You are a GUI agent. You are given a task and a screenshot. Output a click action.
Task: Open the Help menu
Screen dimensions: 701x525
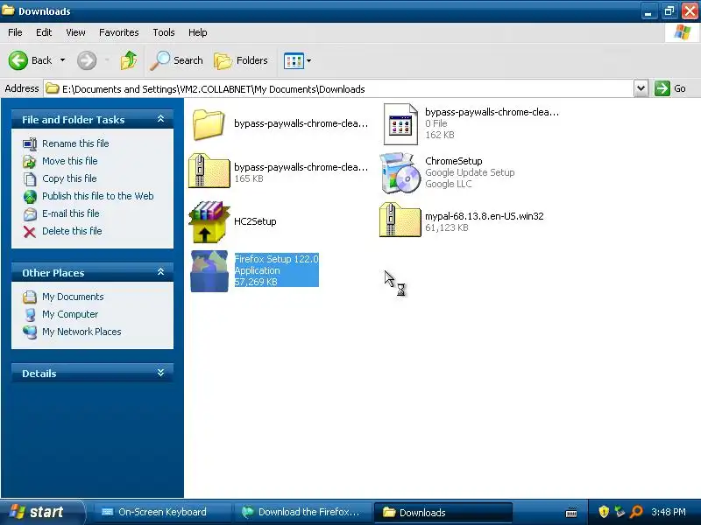[198, 32]
